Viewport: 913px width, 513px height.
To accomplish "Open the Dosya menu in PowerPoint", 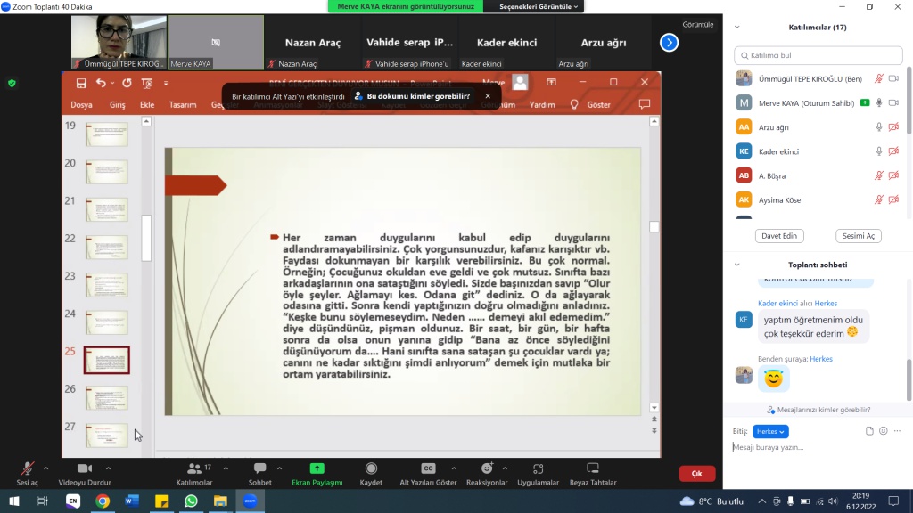I will 81,104.
